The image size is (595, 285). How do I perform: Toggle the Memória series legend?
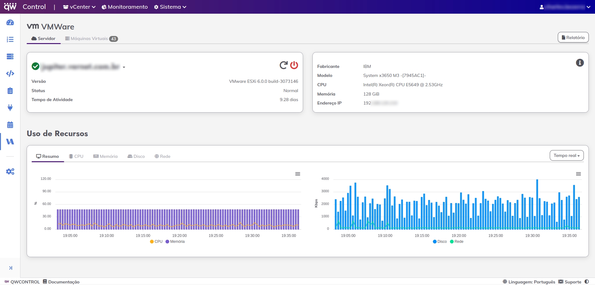(175, 242)
